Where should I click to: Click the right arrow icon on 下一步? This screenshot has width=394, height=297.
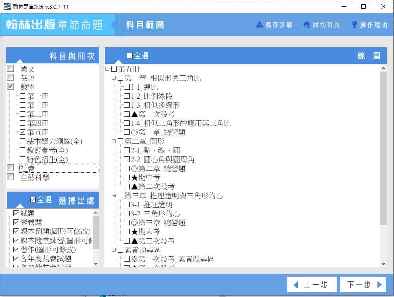(379, 284)
